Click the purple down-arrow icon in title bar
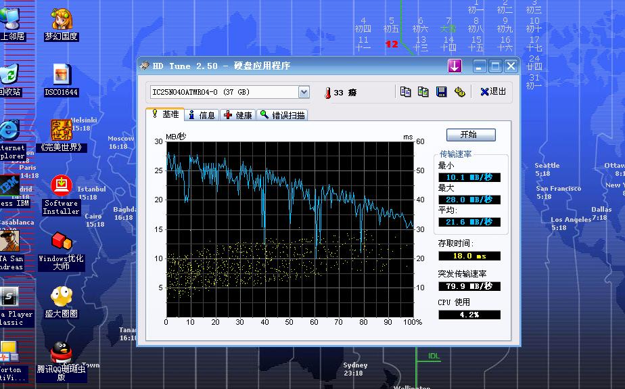 (x=454, y=66)
